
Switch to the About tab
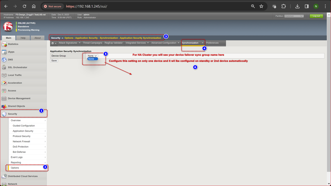click(x=37, y=38)
